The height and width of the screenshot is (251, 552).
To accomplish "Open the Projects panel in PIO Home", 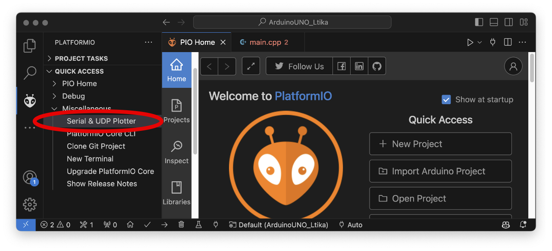I will [176, 111].
